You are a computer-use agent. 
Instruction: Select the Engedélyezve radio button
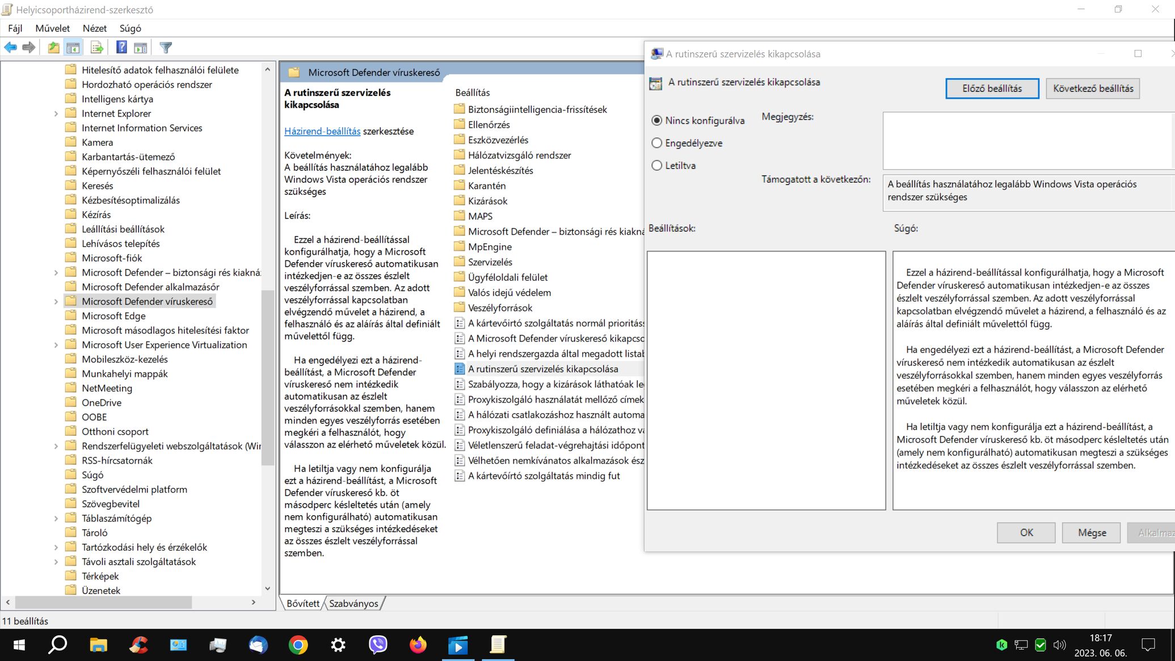tap(657, 143)
